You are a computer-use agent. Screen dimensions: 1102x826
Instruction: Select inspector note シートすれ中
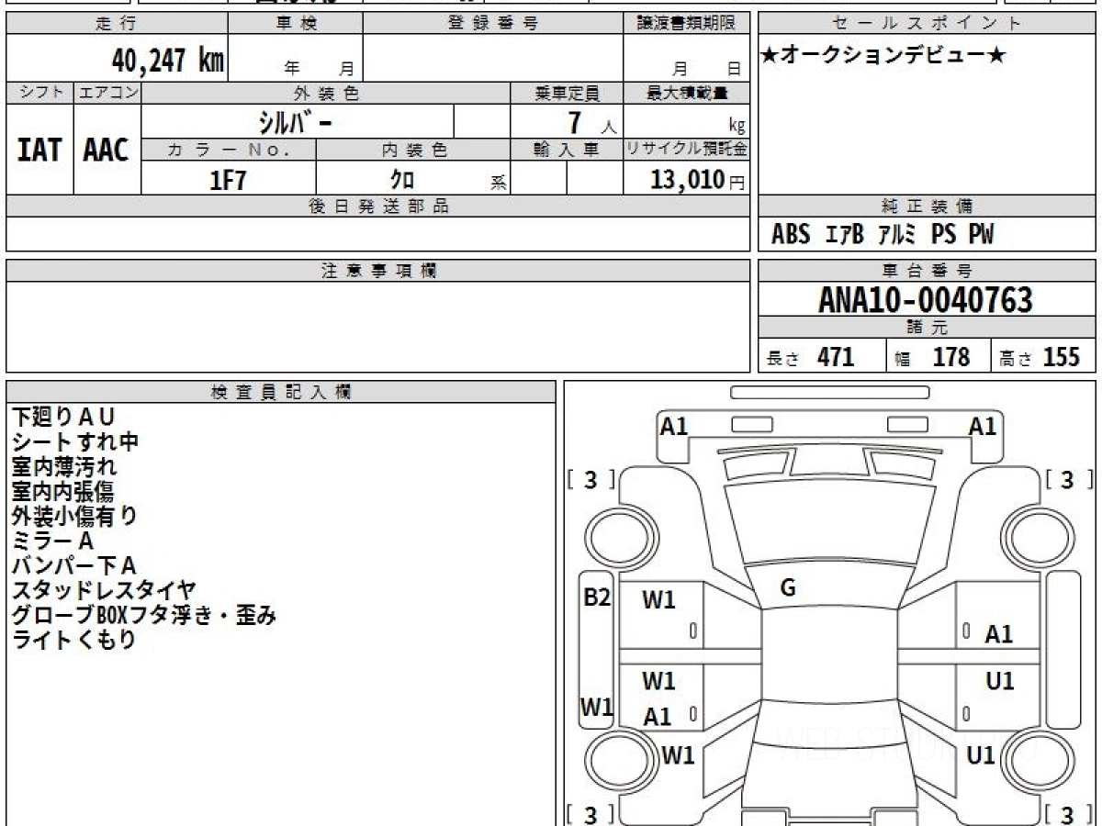click(x=74, y=441)
